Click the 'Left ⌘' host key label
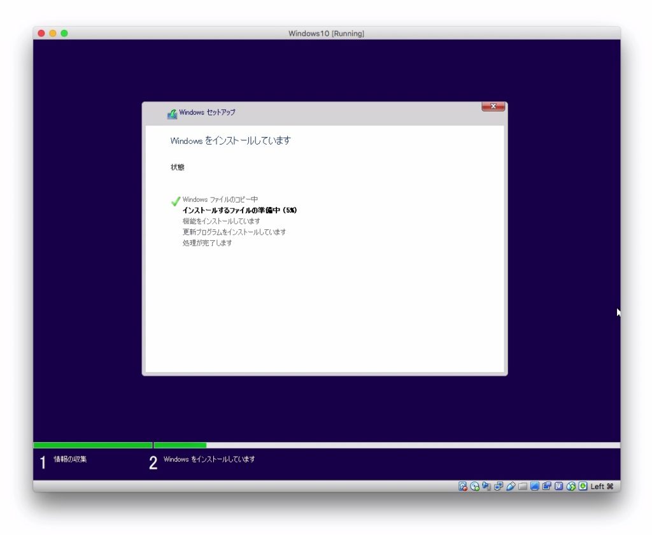This screenshot has width=652, height=535. coord(602,487)
